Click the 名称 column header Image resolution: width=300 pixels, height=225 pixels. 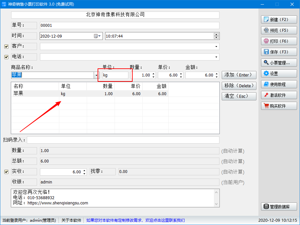(36, 86)
